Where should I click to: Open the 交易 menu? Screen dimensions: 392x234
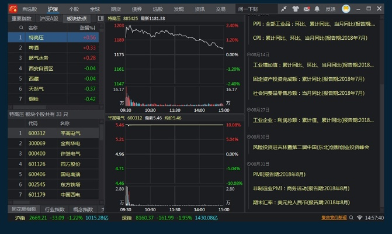coord(221,9)
